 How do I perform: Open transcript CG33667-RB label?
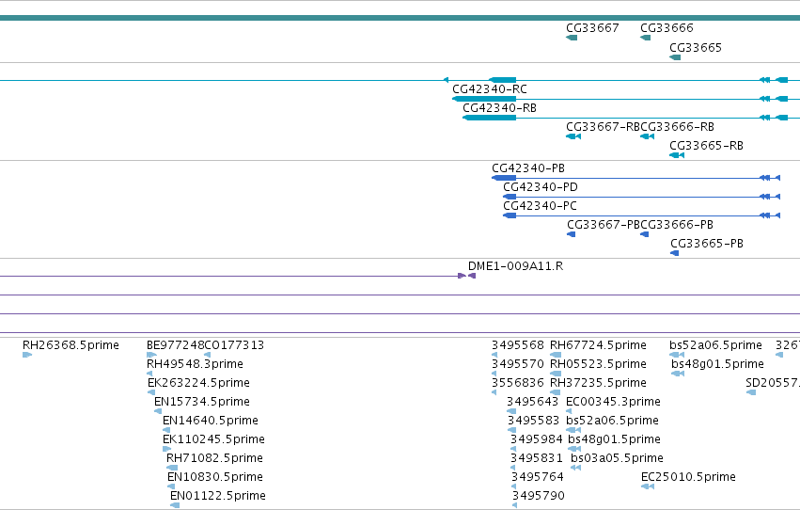click(x=603, y=127)
